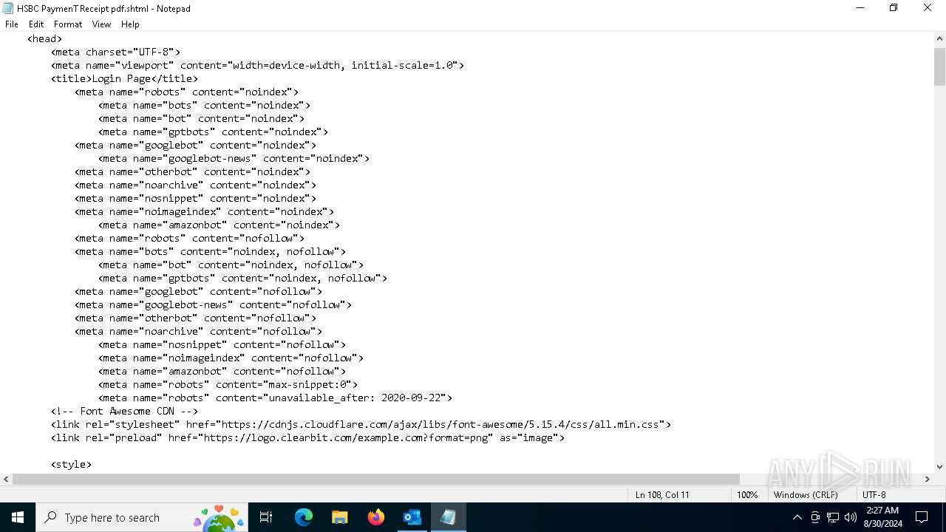Image resolution: width=946 pixels, height=532 pixels.
Task: Click the UTF-8 encoding status entry
Action: point(874,494)
